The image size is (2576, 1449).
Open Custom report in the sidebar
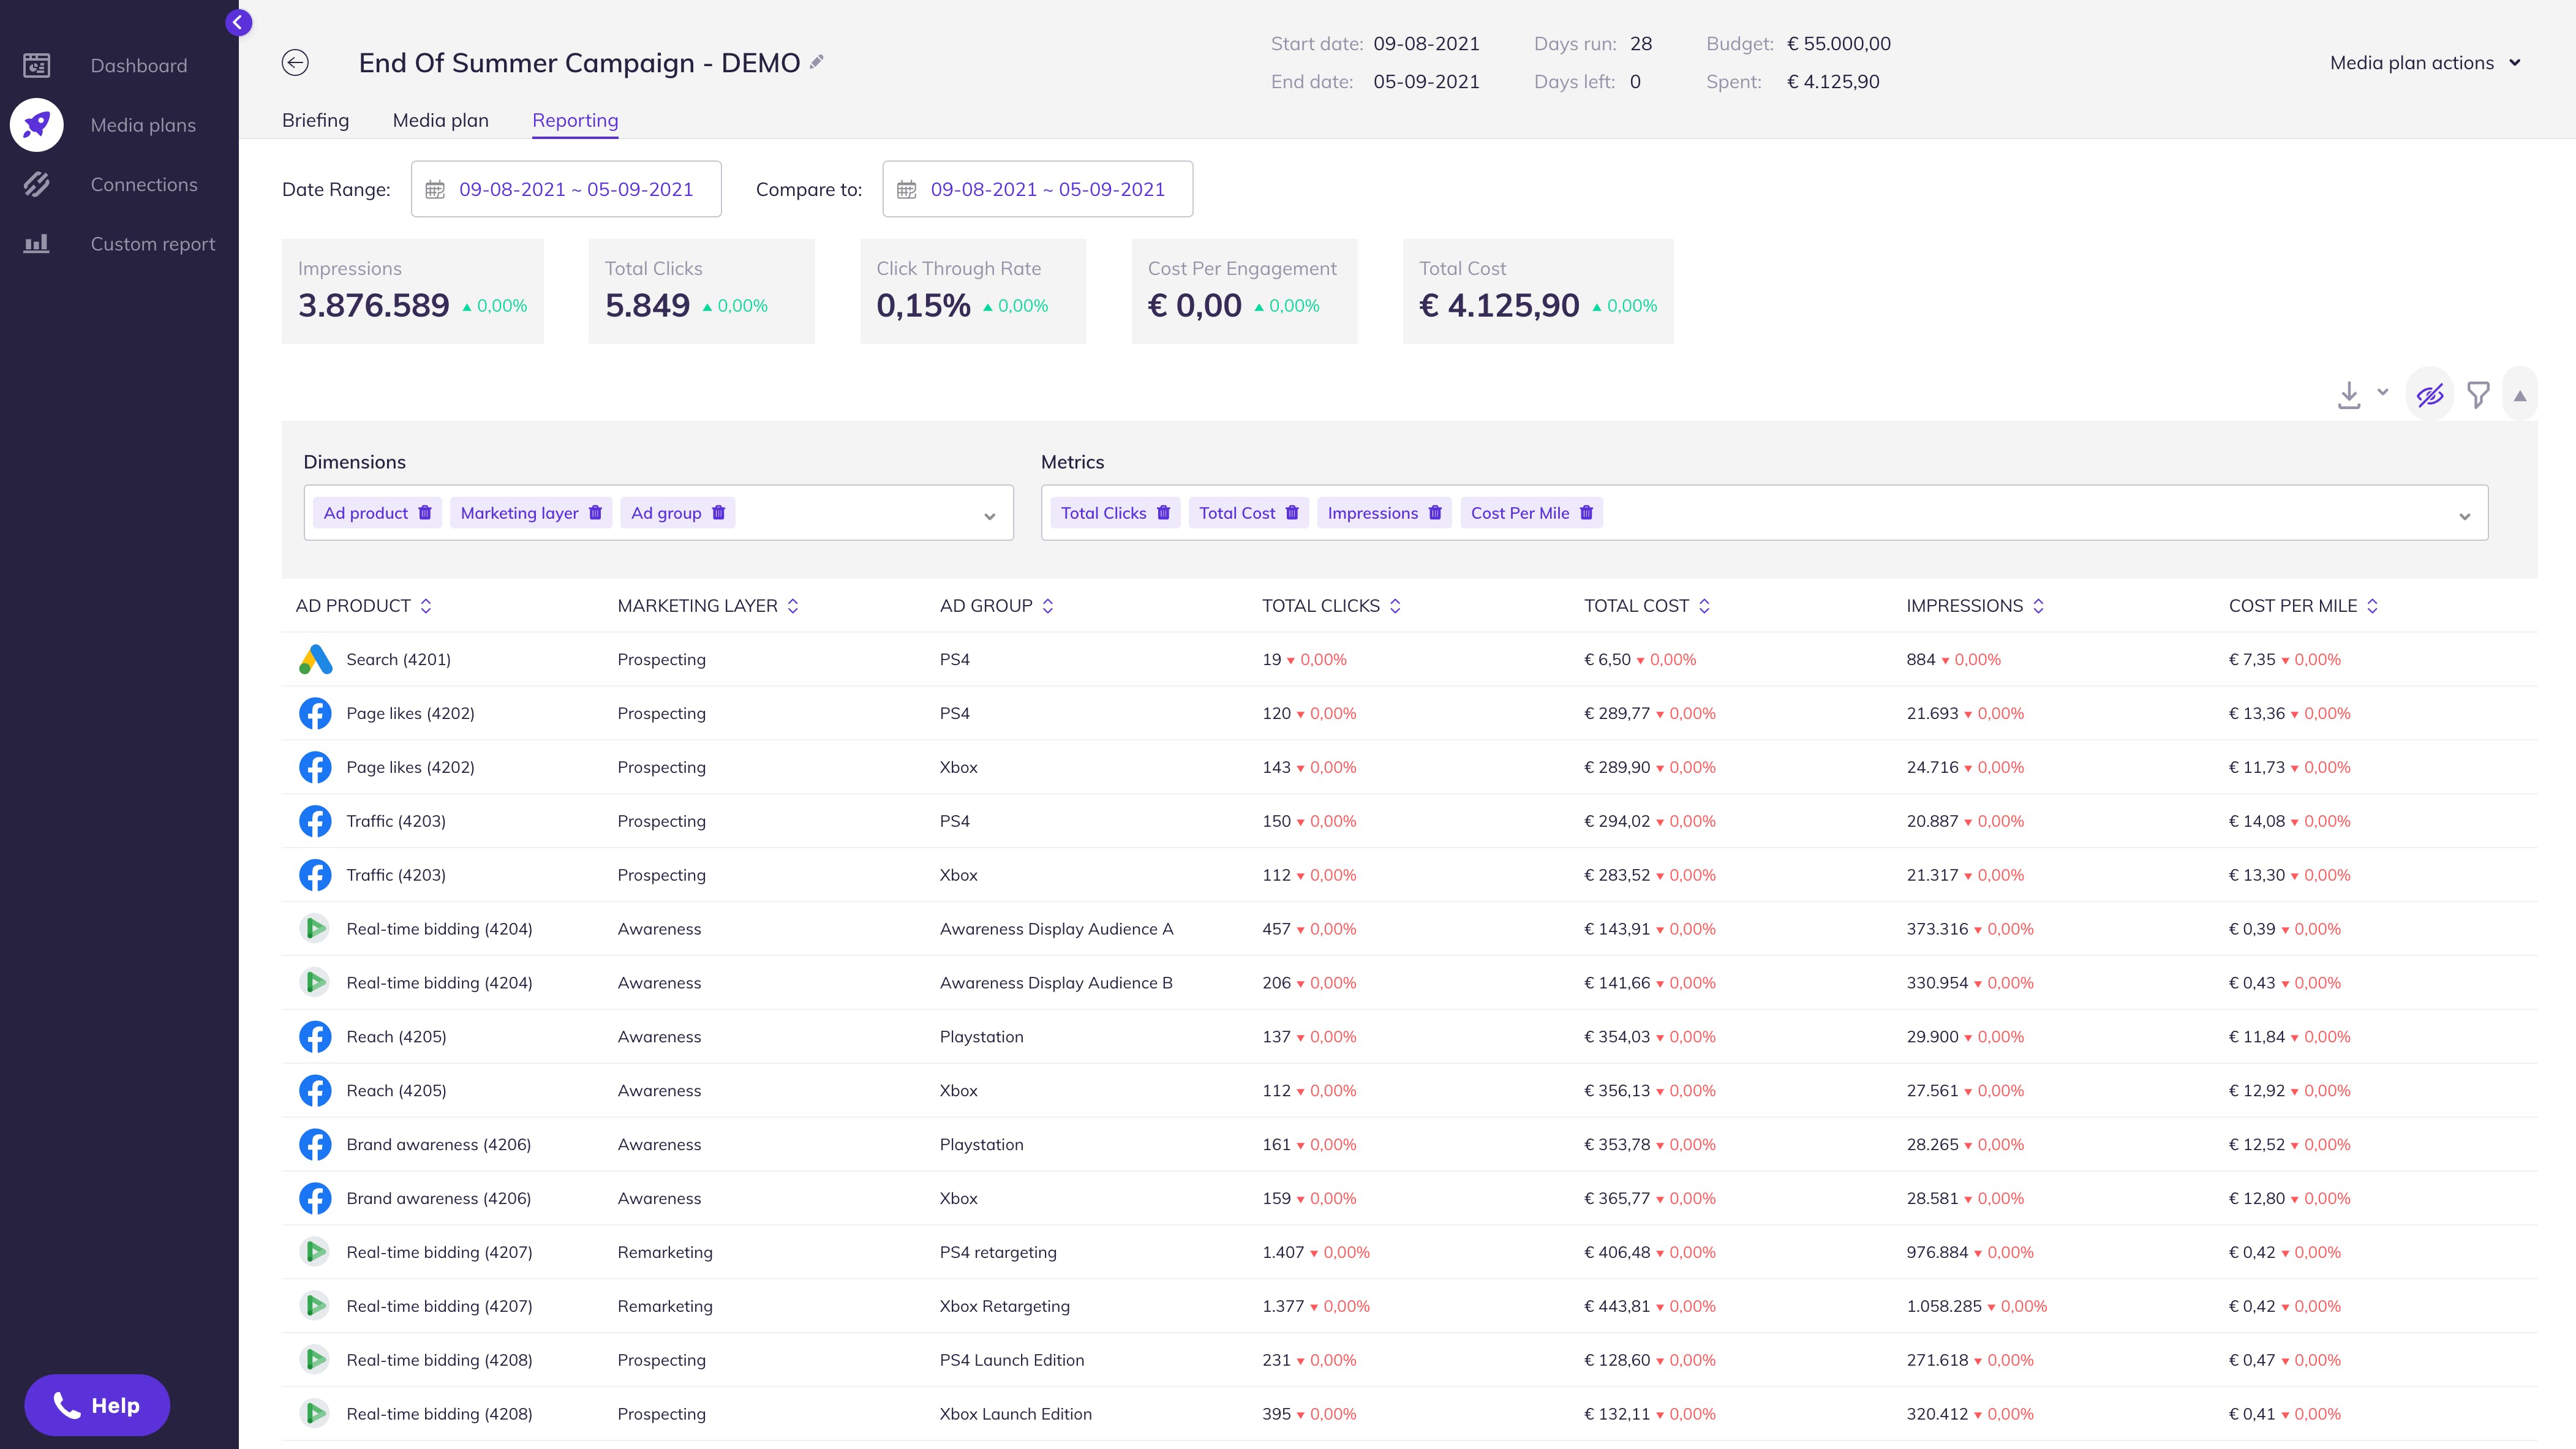click(x=152, y=244)
